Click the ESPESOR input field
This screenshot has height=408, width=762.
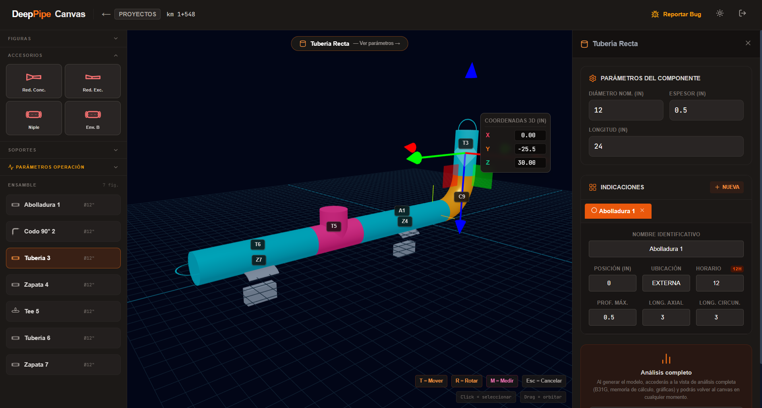click(706, 110)
